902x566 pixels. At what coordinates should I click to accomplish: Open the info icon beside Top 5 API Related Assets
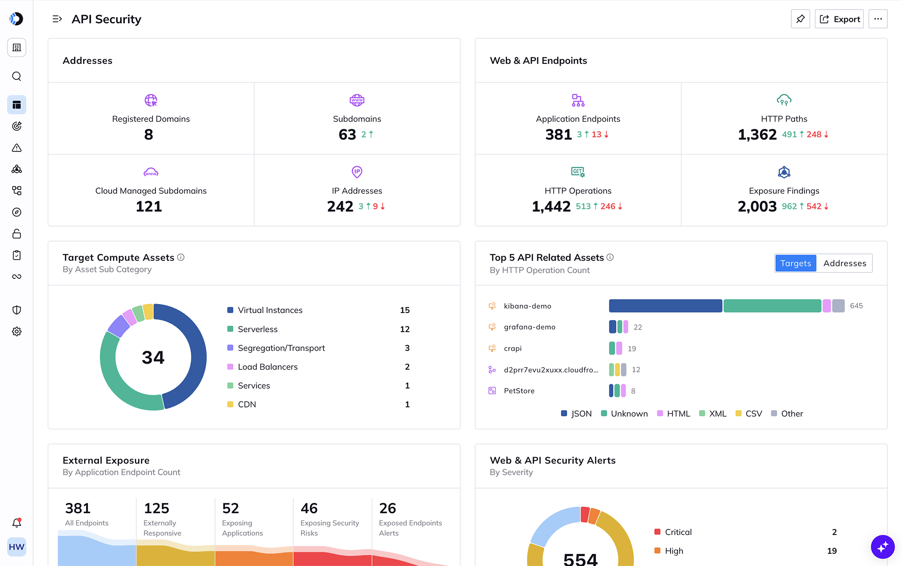(x=610, y=257)
